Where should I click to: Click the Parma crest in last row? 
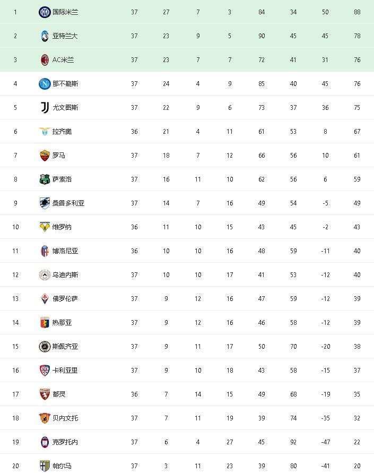[x=45, y=466]
